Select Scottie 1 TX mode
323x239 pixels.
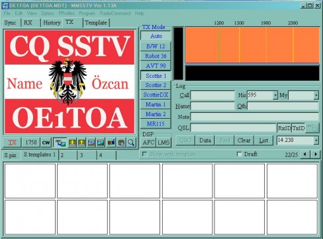point(156,76)
